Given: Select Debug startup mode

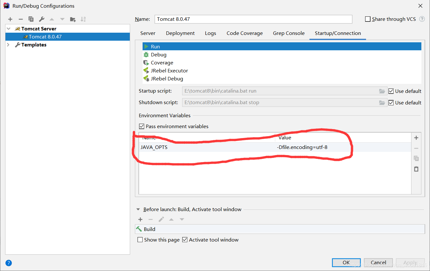Looking at the screenshot, I should pyautogui.click(x=282, y=55).
